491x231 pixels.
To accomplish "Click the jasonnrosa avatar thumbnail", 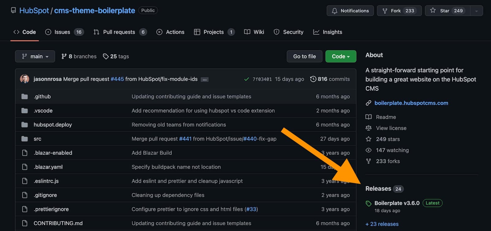I will [x=25, y=79].
